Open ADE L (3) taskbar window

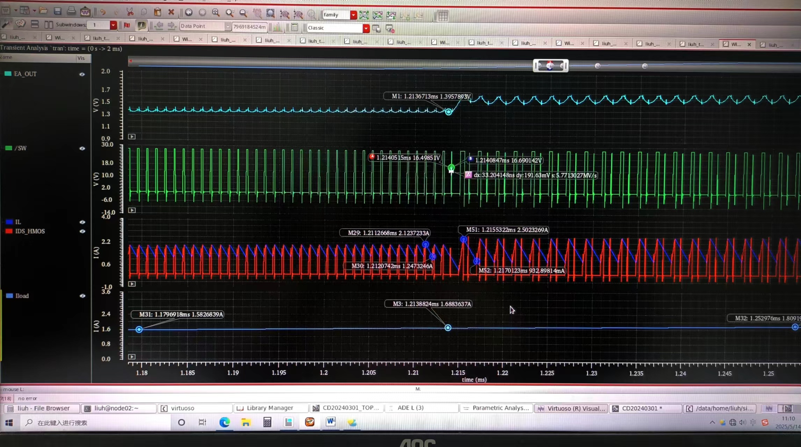coord(410,408)
